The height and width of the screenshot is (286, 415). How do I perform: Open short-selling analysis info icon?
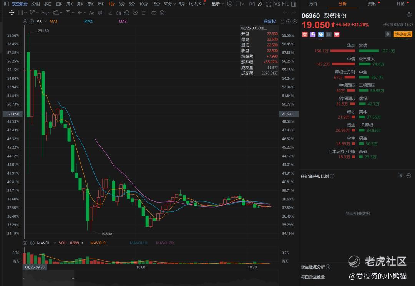coord(328,267)
